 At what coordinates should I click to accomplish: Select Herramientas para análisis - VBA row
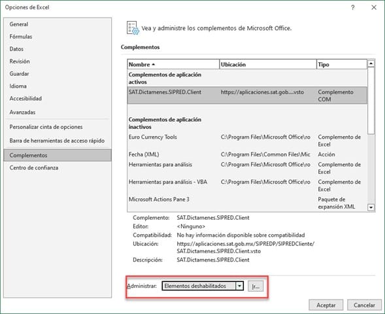(247, 186)
